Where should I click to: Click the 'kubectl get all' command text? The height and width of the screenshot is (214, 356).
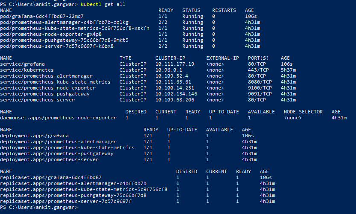(103, 4)
